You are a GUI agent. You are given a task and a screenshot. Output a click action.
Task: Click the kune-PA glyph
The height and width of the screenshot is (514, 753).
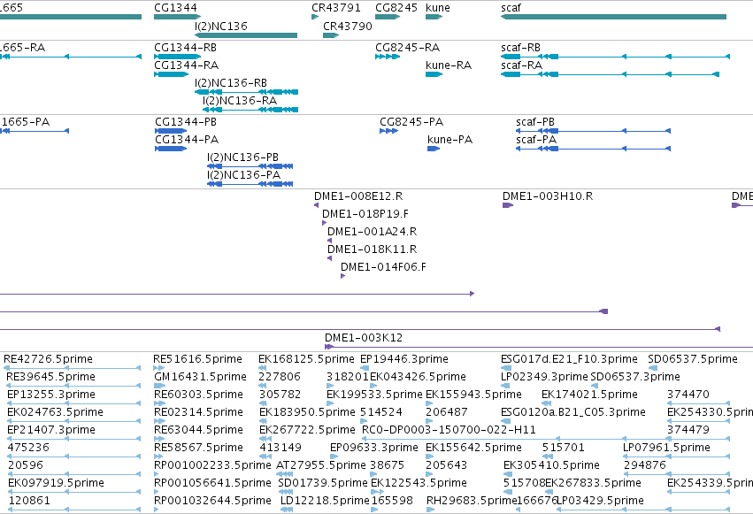pyautogui.click(x=434, y=149)
